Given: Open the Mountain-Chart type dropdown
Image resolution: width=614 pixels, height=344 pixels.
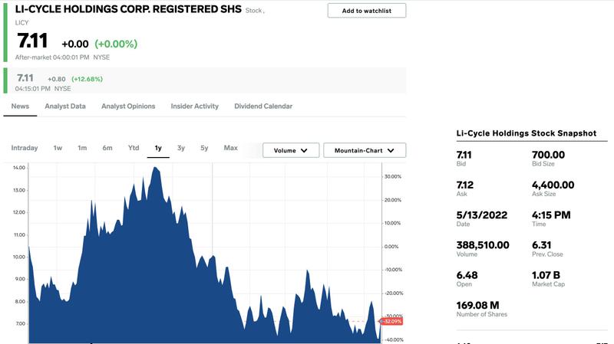Looking at the screenshot, I should click(x=365, y=150).
